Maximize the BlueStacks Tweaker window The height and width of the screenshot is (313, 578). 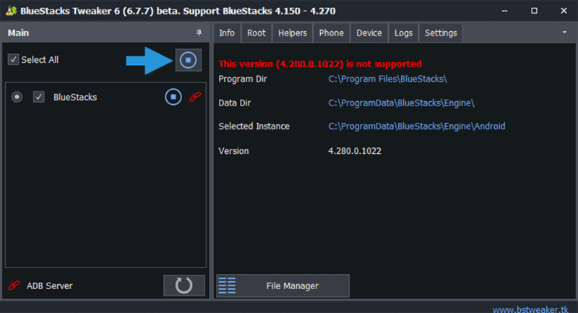534,11
